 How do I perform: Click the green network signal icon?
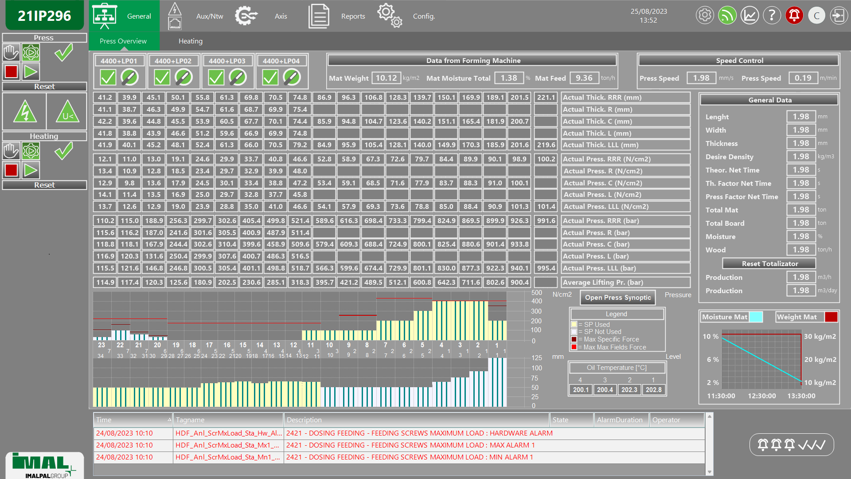pos(727,16)
